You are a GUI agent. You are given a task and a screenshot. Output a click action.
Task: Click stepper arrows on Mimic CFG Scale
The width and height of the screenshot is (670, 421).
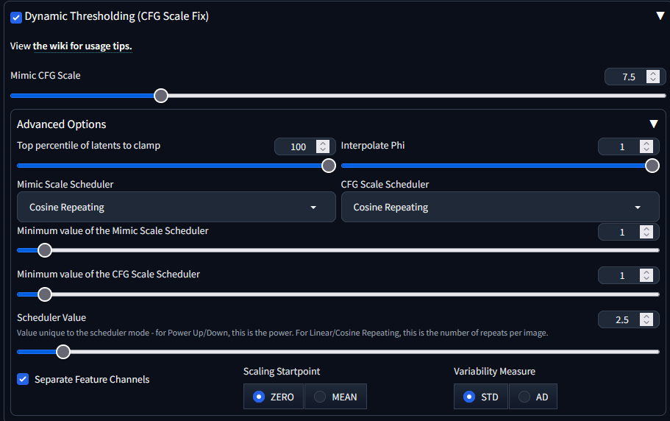point(652,77)
